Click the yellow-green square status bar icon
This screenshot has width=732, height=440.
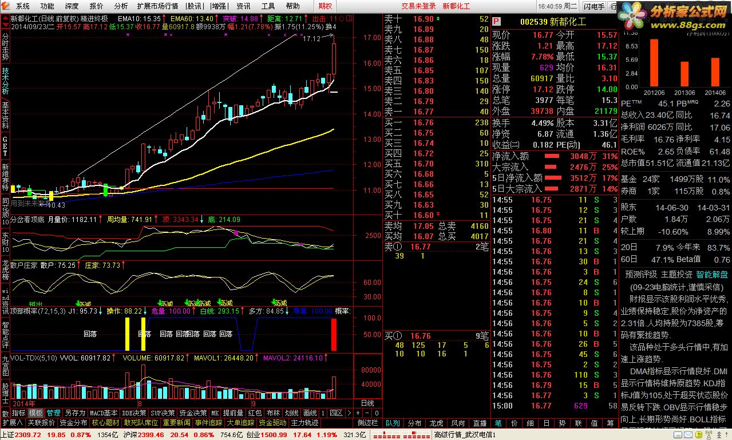coord(699,435)
